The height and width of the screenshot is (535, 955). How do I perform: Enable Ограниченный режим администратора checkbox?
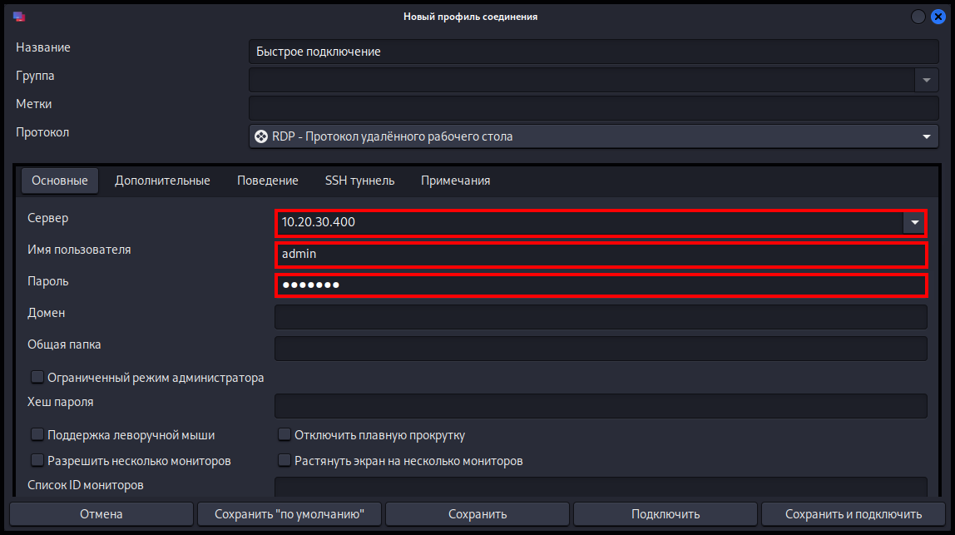tap(37, 377)
